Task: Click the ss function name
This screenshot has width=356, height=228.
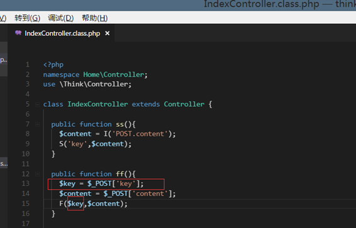Action: pyautogui.click(x=120, y=124)
